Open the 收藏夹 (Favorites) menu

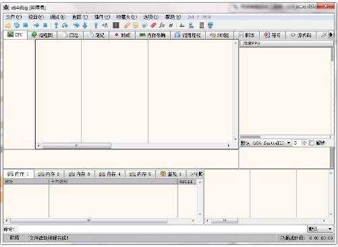click(127, 17)
